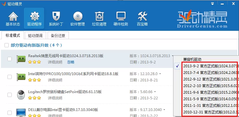
Task: Click the Realtek wireless network card icon
Action: (21, 59)
